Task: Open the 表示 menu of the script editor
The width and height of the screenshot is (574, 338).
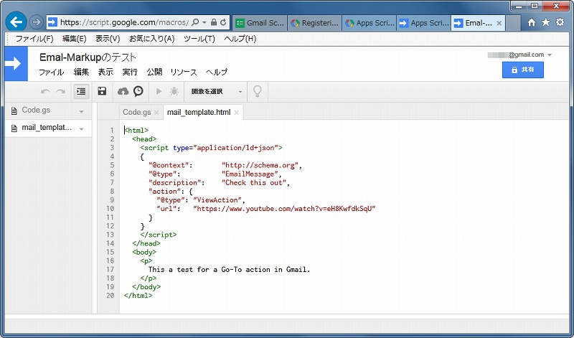Action: [105, 72]
